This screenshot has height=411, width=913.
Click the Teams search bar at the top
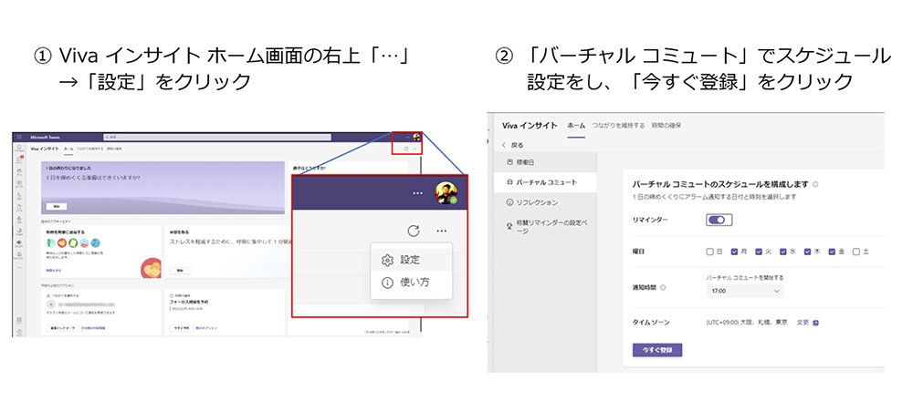click(217, 138)
